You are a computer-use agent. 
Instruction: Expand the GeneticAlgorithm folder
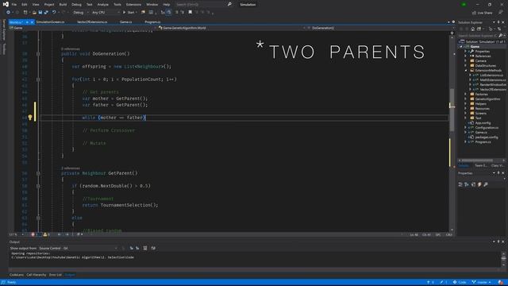coord(466,99)
